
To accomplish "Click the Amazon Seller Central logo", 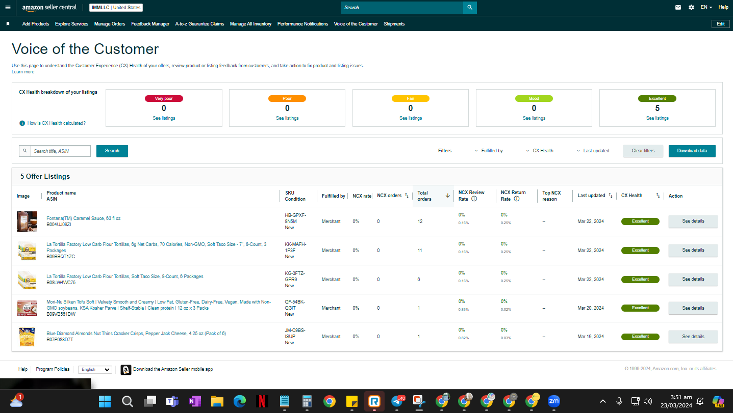I will (49, 8).
